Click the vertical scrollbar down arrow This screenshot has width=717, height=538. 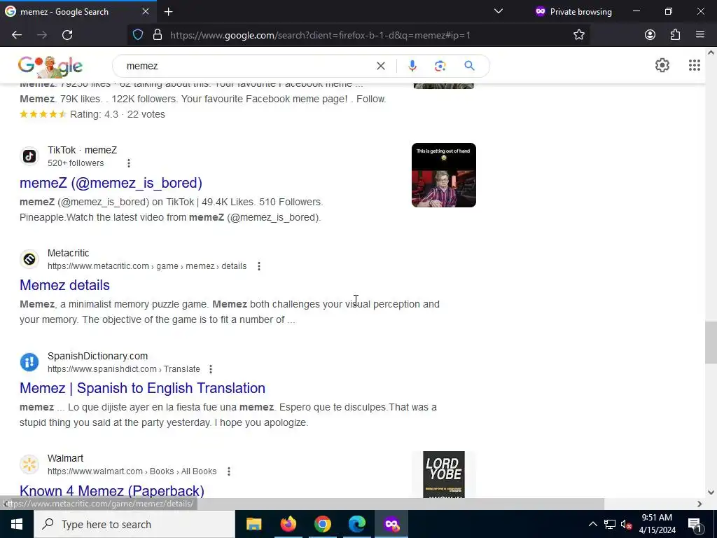(x=711, y=492)
